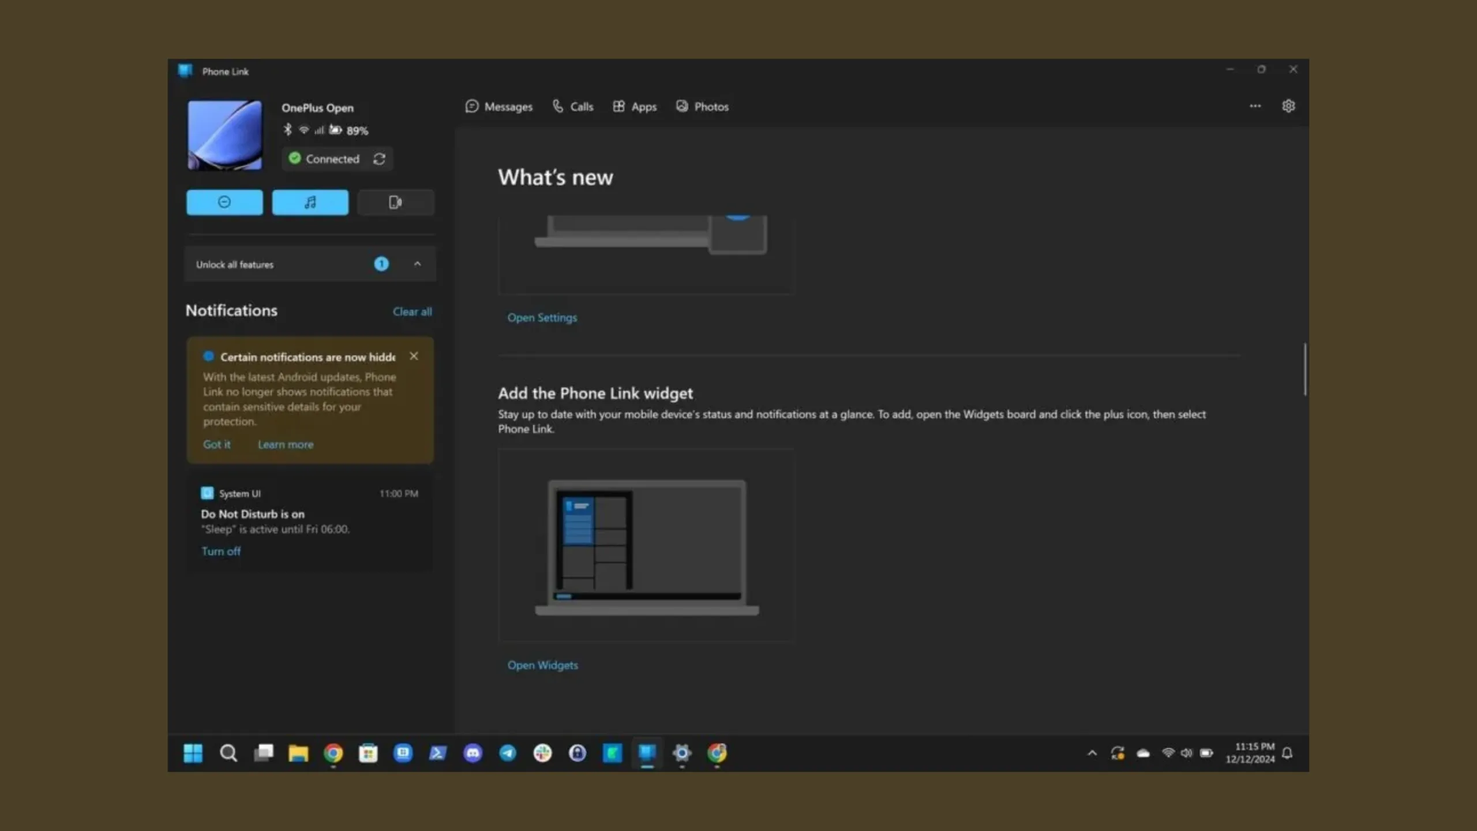
Task: Toggle the Do Not Disturb button
Action: [224, 202]
